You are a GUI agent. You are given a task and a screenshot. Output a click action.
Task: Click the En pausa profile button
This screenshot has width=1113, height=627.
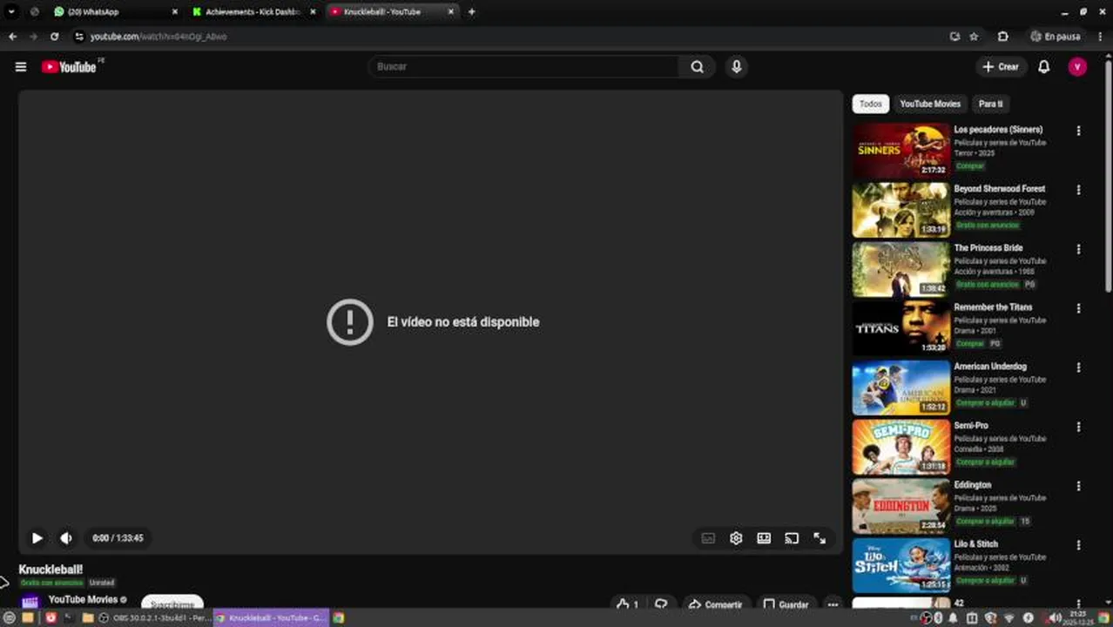click(x=1055, y=37)
